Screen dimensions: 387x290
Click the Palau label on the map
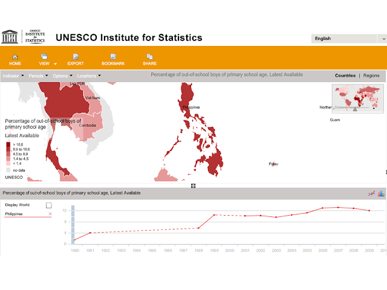273,164
